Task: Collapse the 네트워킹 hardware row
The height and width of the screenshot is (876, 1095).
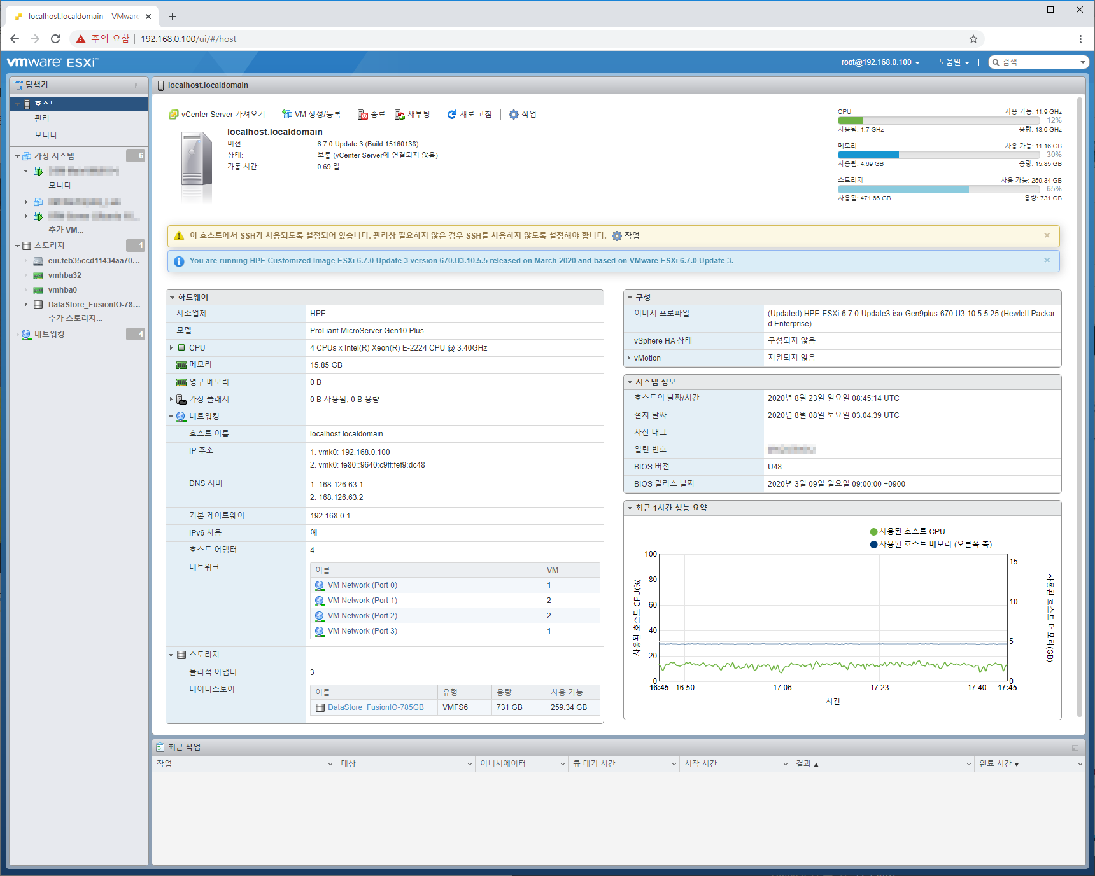Action: [x=171, y=417]
